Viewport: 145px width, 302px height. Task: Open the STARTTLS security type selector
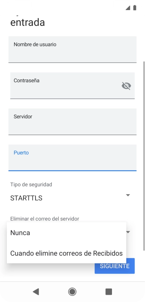pos(70,198)
